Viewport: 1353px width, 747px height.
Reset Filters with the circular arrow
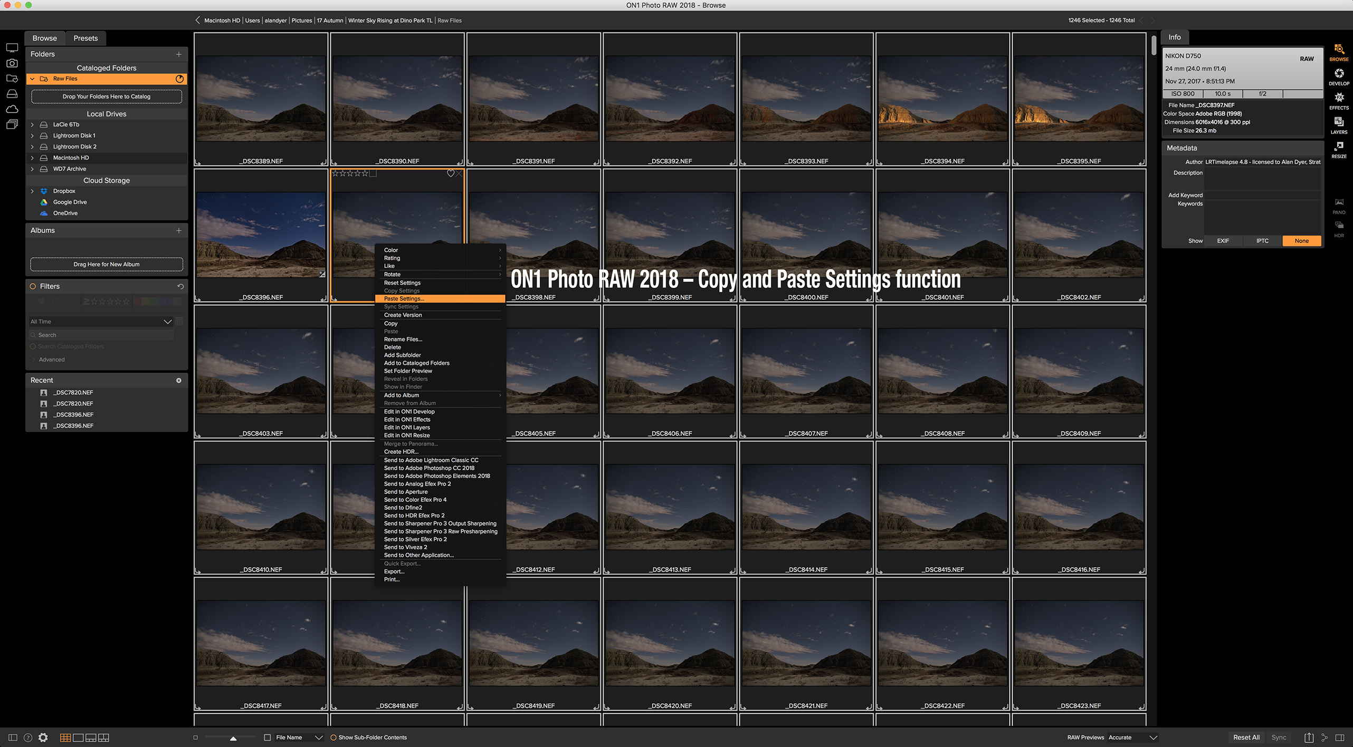pos(180,286)
